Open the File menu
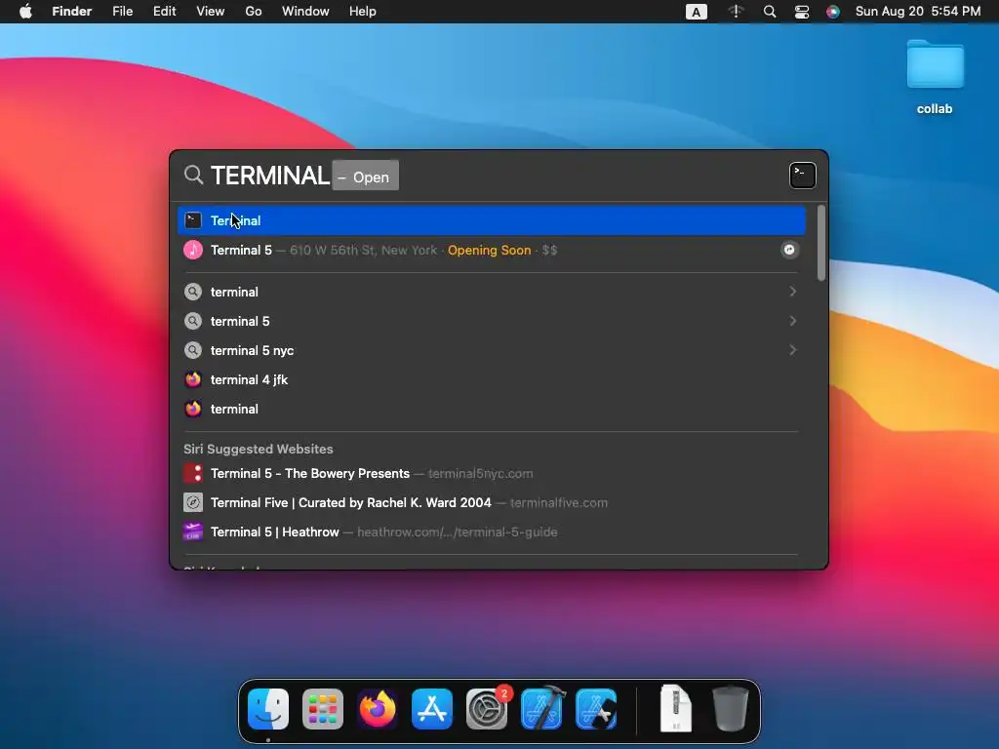Image resolution: width=999 pixels, height=749 pixels. tap(122, 12)
